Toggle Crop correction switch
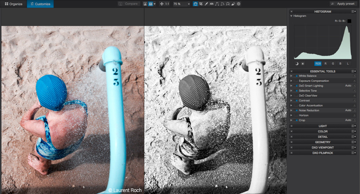This screenshot has height=194, width=360. point(296,120)
